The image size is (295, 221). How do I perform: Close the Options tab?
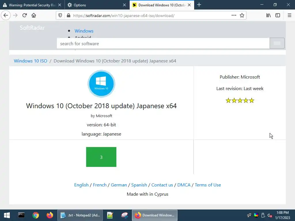[124, 5]
